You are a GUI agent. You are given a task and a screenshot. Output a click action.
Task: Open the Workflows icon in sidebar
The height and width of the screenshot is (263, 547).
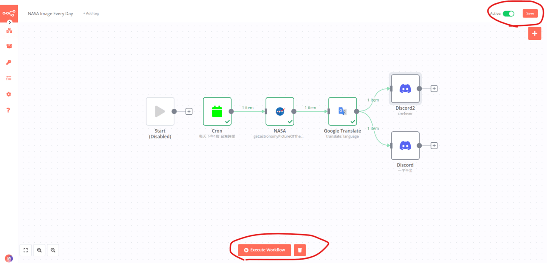coord(9,30)
